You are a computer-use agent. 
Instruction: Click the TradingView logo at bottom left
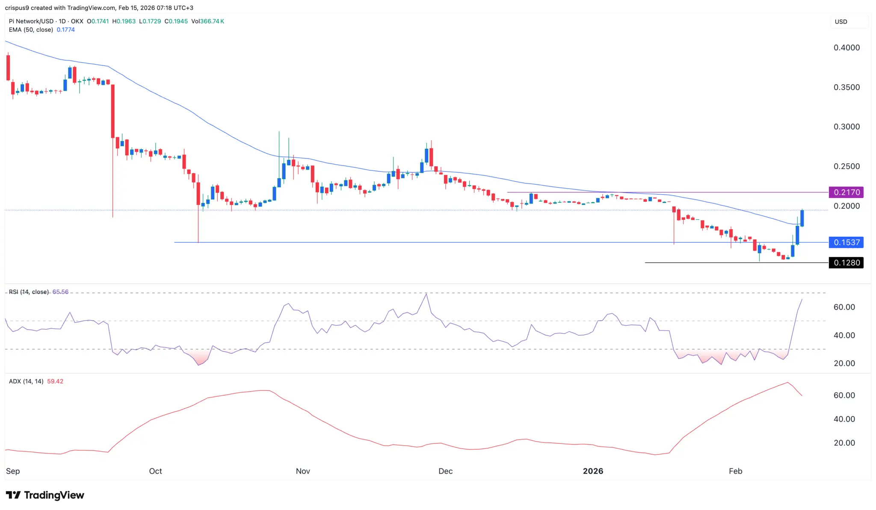tap(44, 495)
